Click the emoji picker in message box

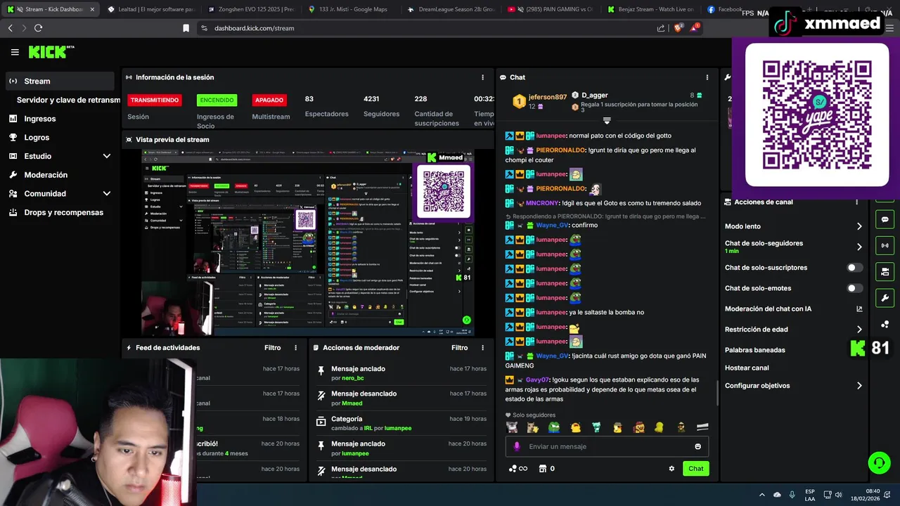coord(697,446)
